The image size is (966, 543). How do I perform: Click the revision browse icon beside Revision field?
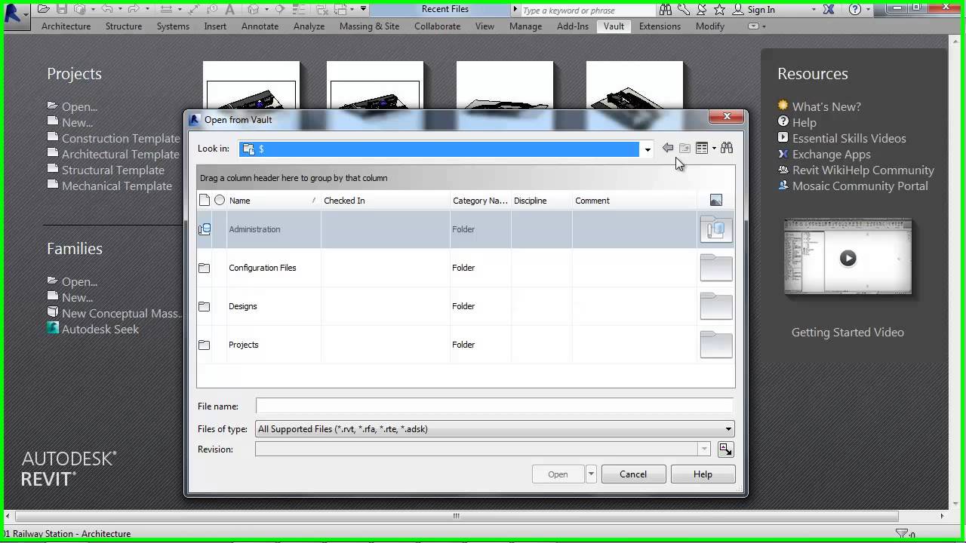click(x=725, y=449)
